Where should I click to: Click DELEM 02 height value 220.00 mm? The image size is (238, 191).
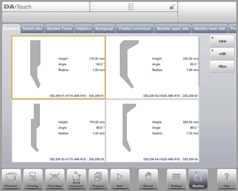191,59
